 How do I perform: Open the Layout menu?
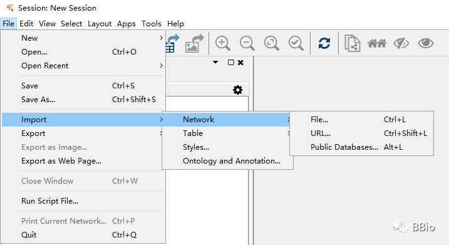[100, 23]
